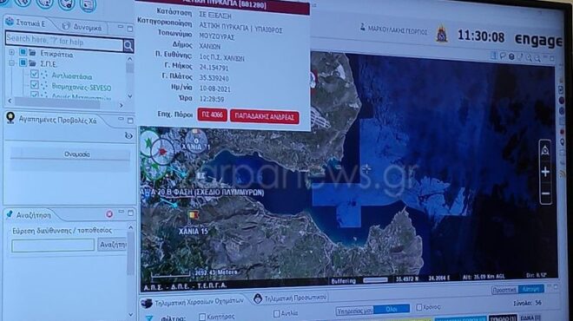
Task: Click the last magnifier icon in map toolbar
Action: point(537,58)
